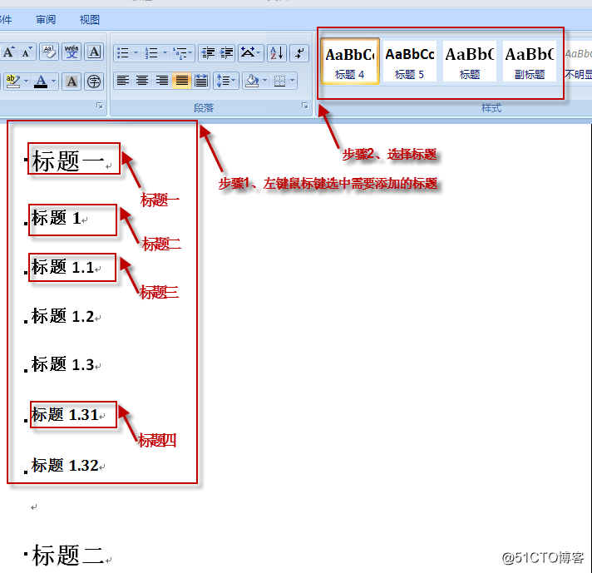The width and height of the screenshot is (592, 573).
Task: Align text to the left
Action: [123, 81]
